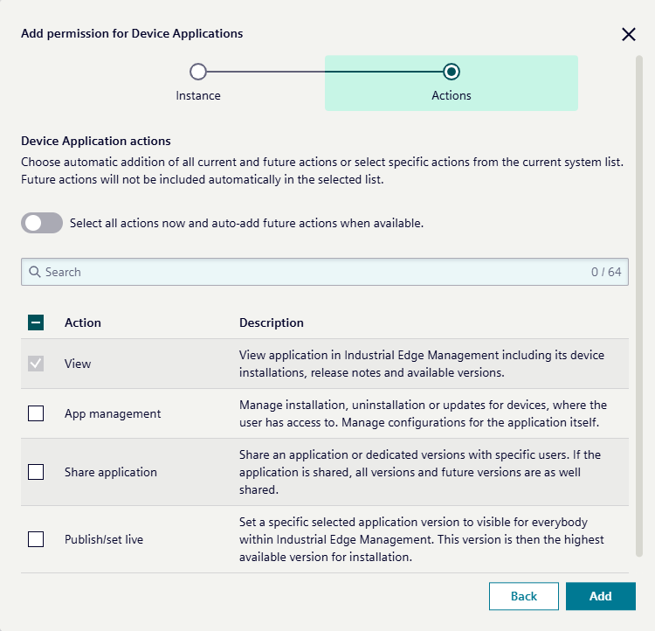
Task: Click the Action column header
Action: click(83, 322)
